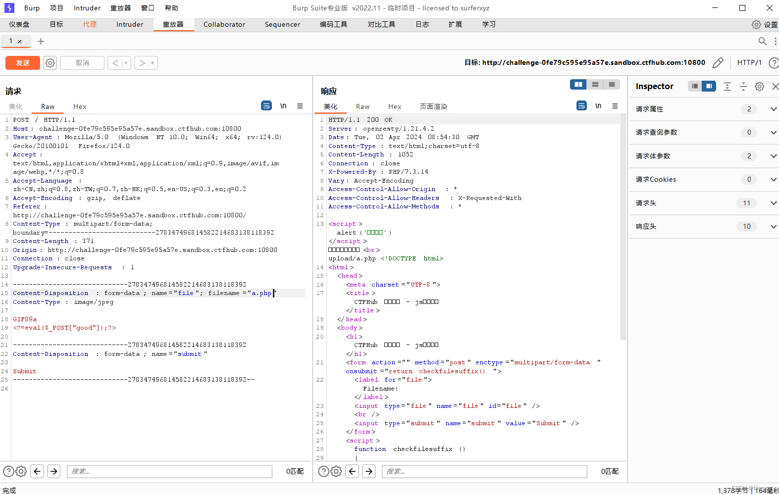
Task: Expand all Inspector sections icon
Action: click(x=727, y=86)
